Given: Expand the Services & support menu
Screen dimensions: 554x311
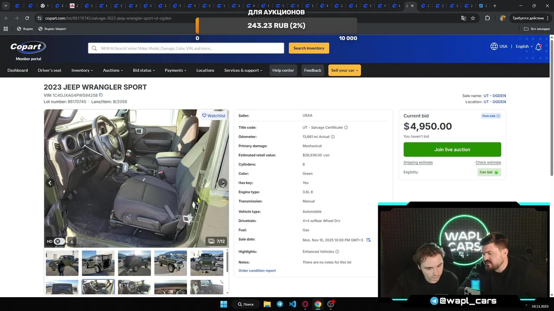Looking at the screenshot, I should tap(243, 70).
